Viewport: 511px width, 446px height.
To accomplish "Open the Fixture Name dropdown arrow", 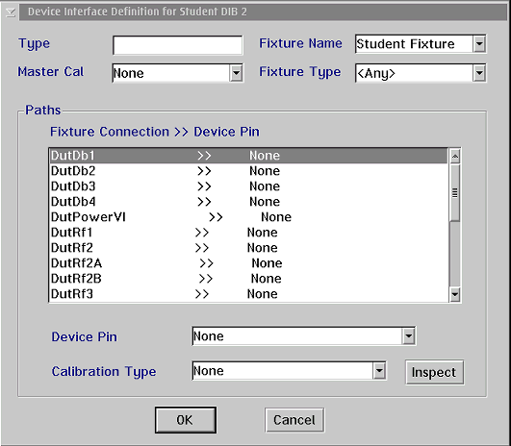I will pyautogui.click(x=479, y=43).
